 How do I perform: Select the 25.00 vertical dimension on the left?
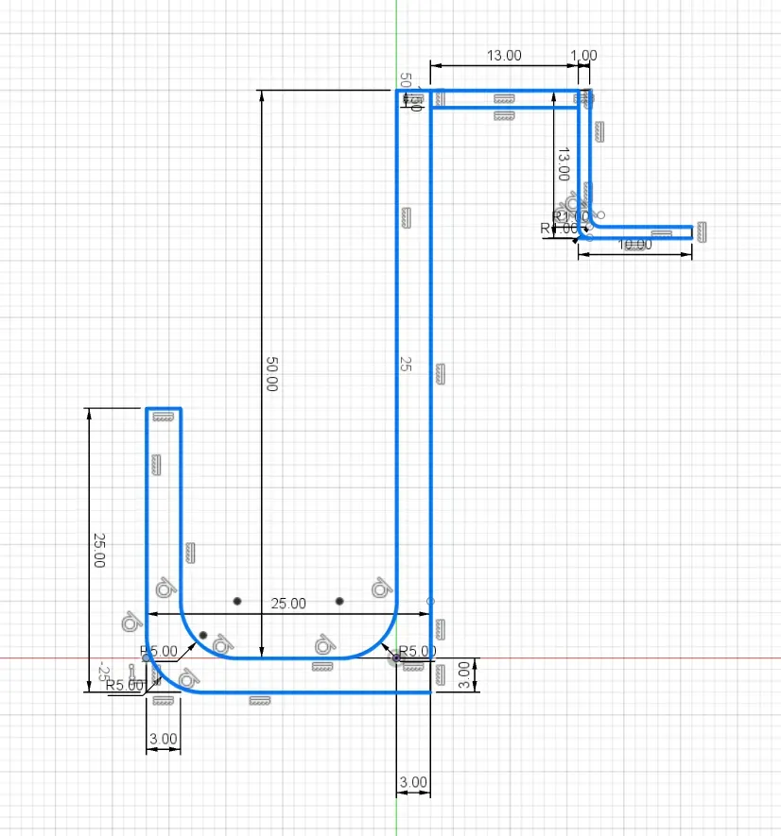tap(99, 550)
